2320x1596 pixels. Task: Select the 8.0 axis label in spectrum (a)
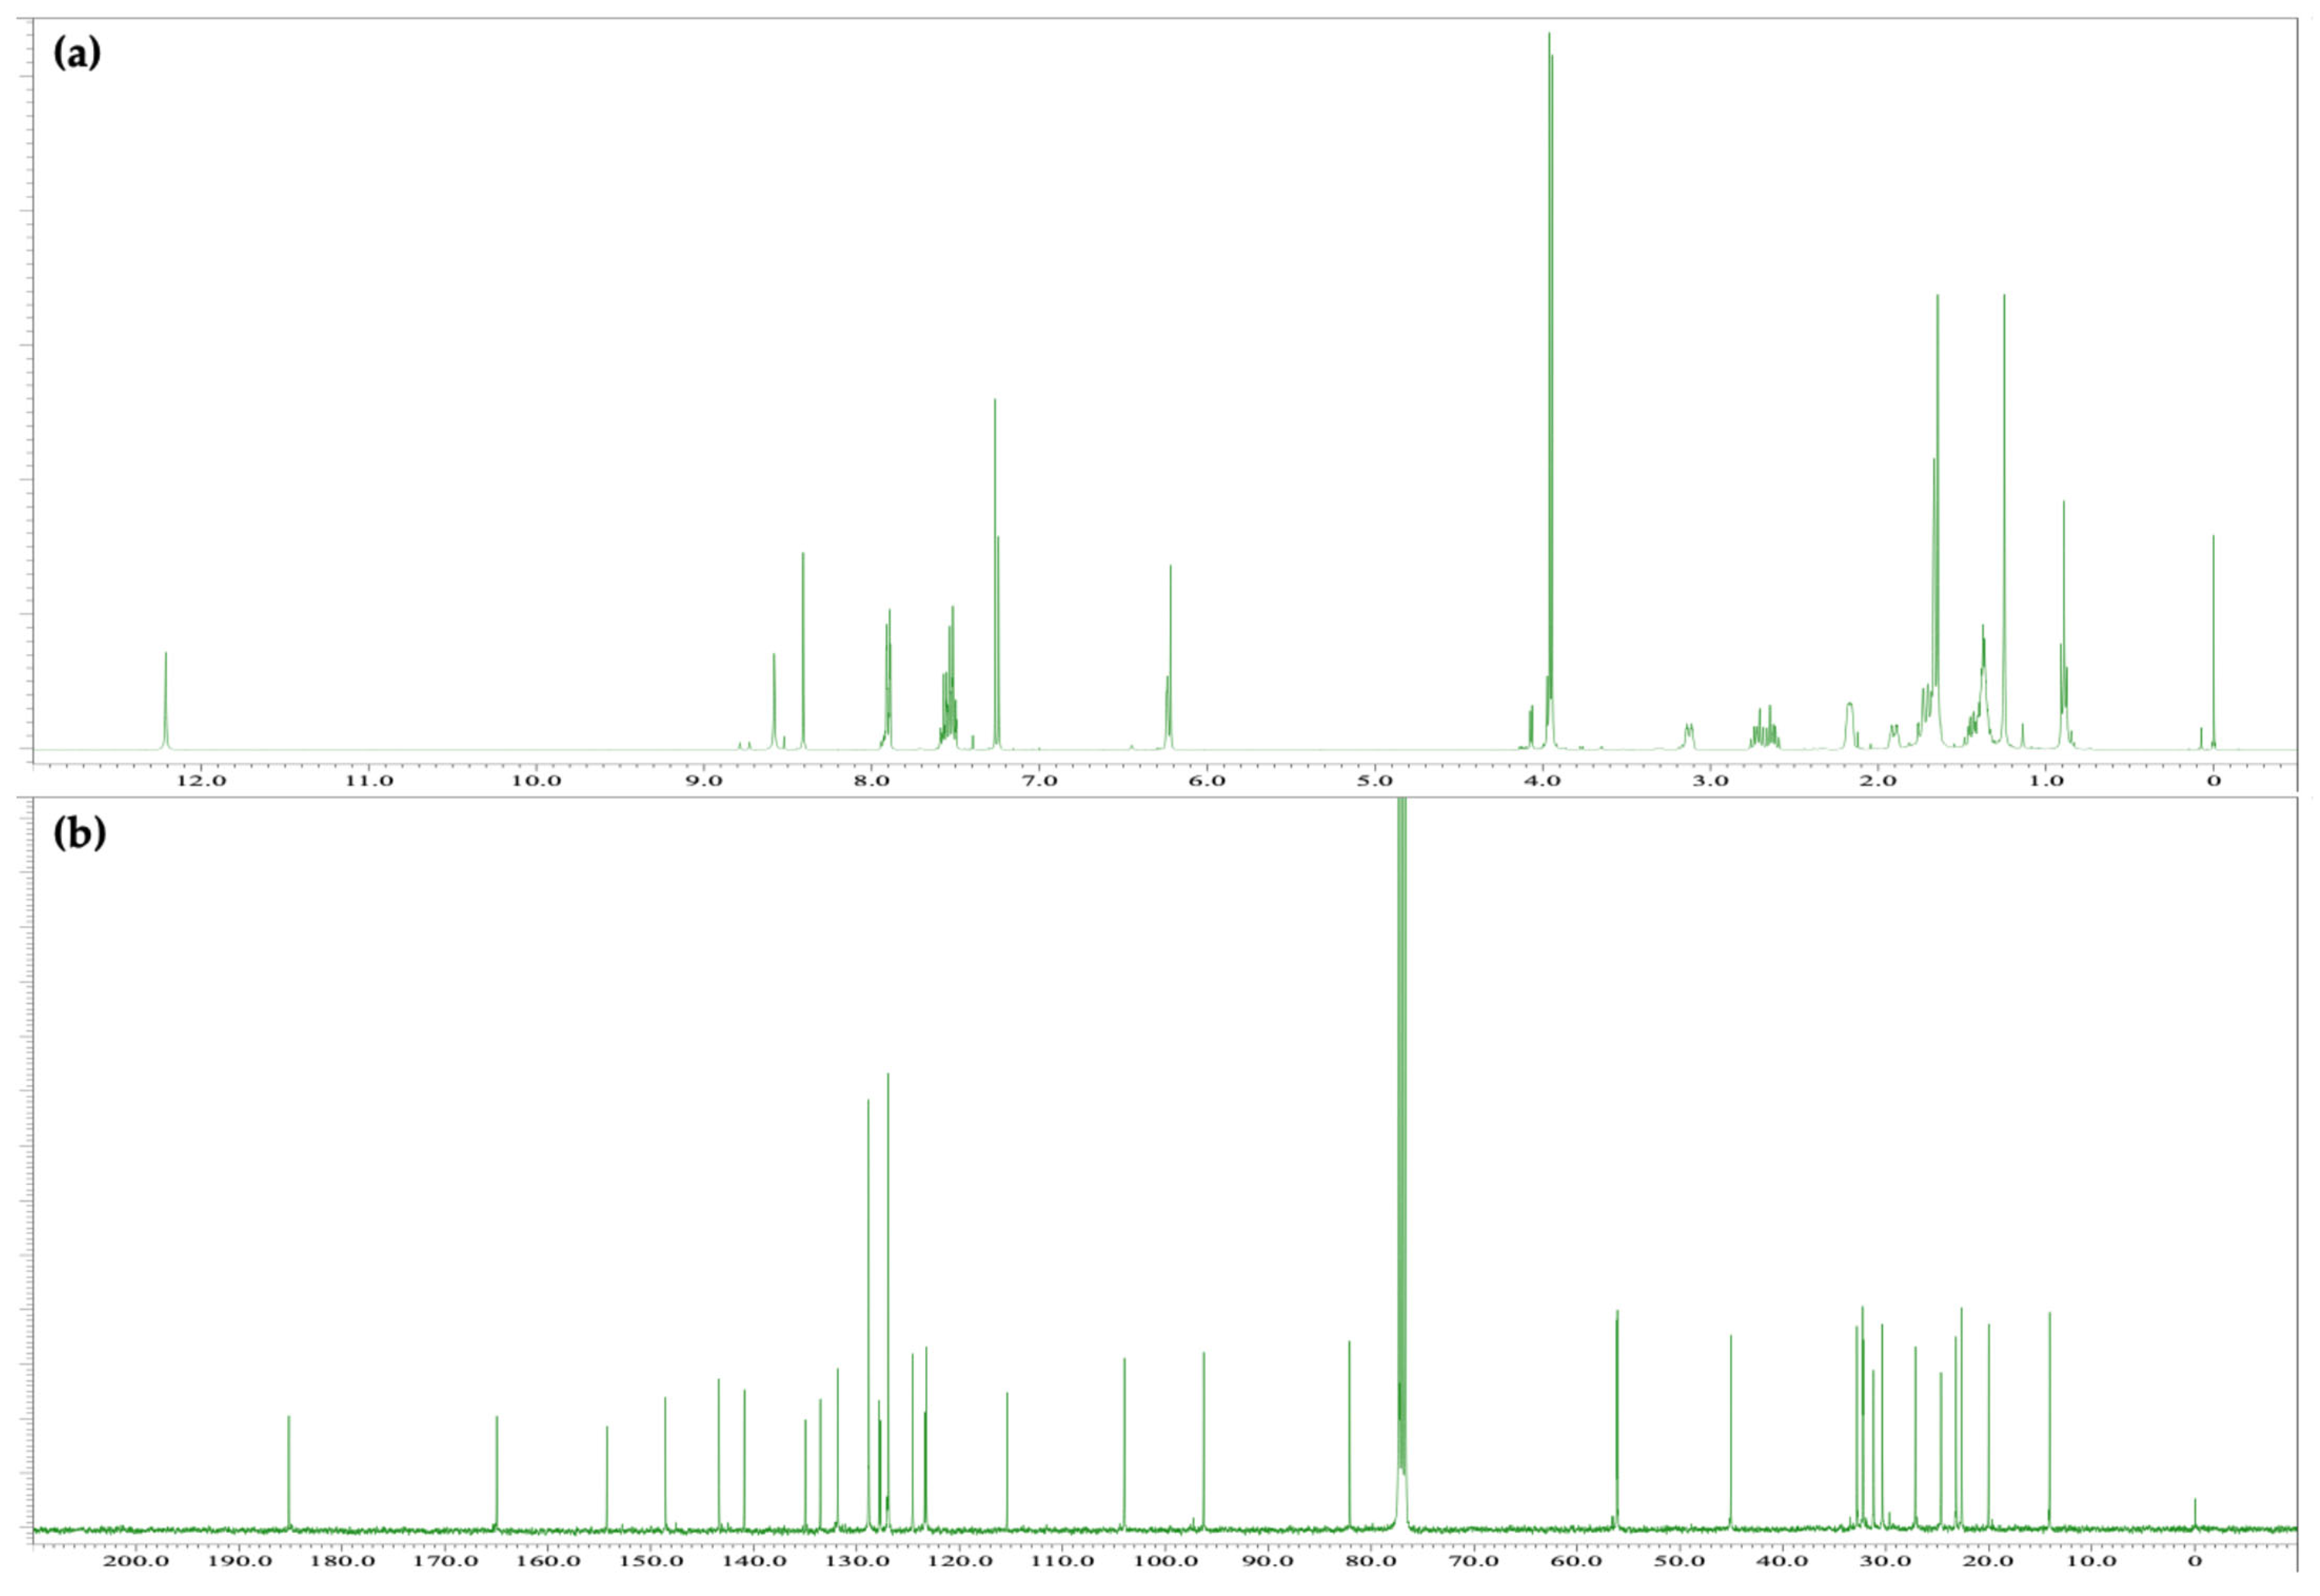(872, 780)
